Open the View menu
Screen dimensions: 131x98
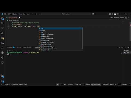pyautogui.click(x=20, y=14)
